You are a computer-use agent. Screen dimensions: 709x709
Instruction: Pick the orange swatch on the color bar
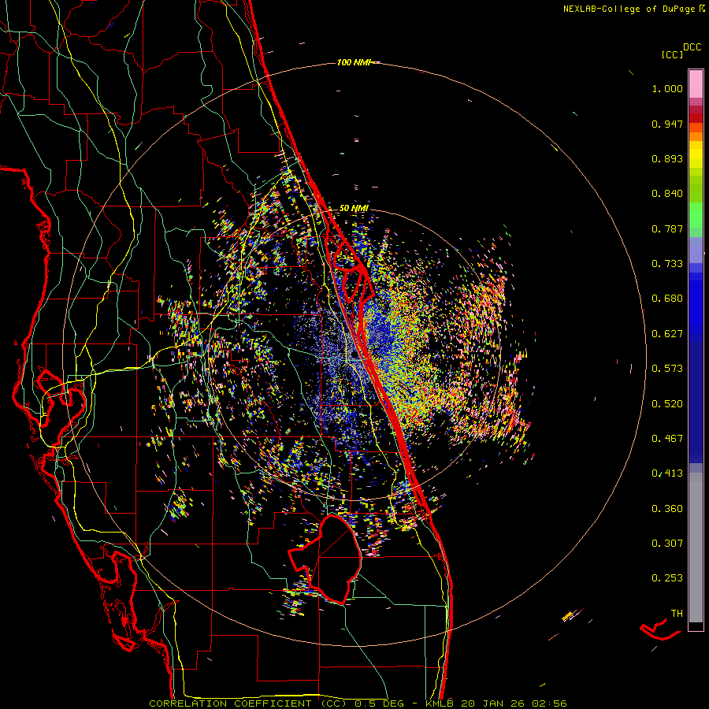(x=696, y=136)
